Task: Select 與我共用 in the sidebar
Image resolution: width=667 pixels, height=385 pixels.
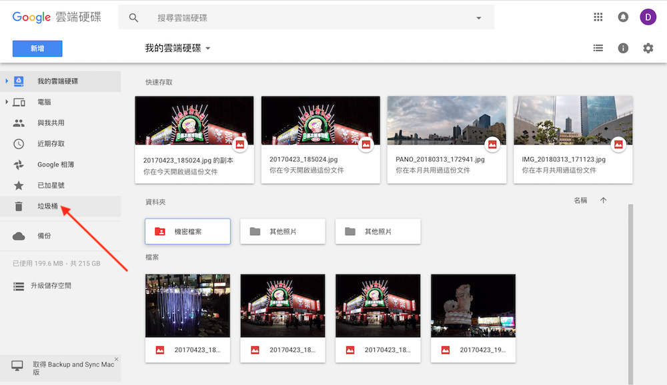Action: pyautogui.click(x=51, y=123)
